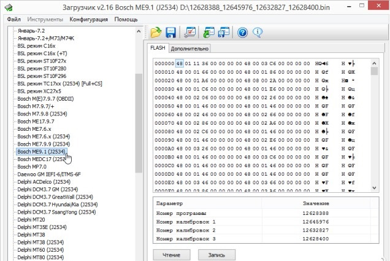
Task: Click Номер калибровок 3 value 12628400
Action: (x=315, y=239)
